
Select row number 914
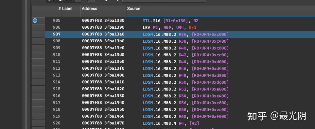(57, 82)
